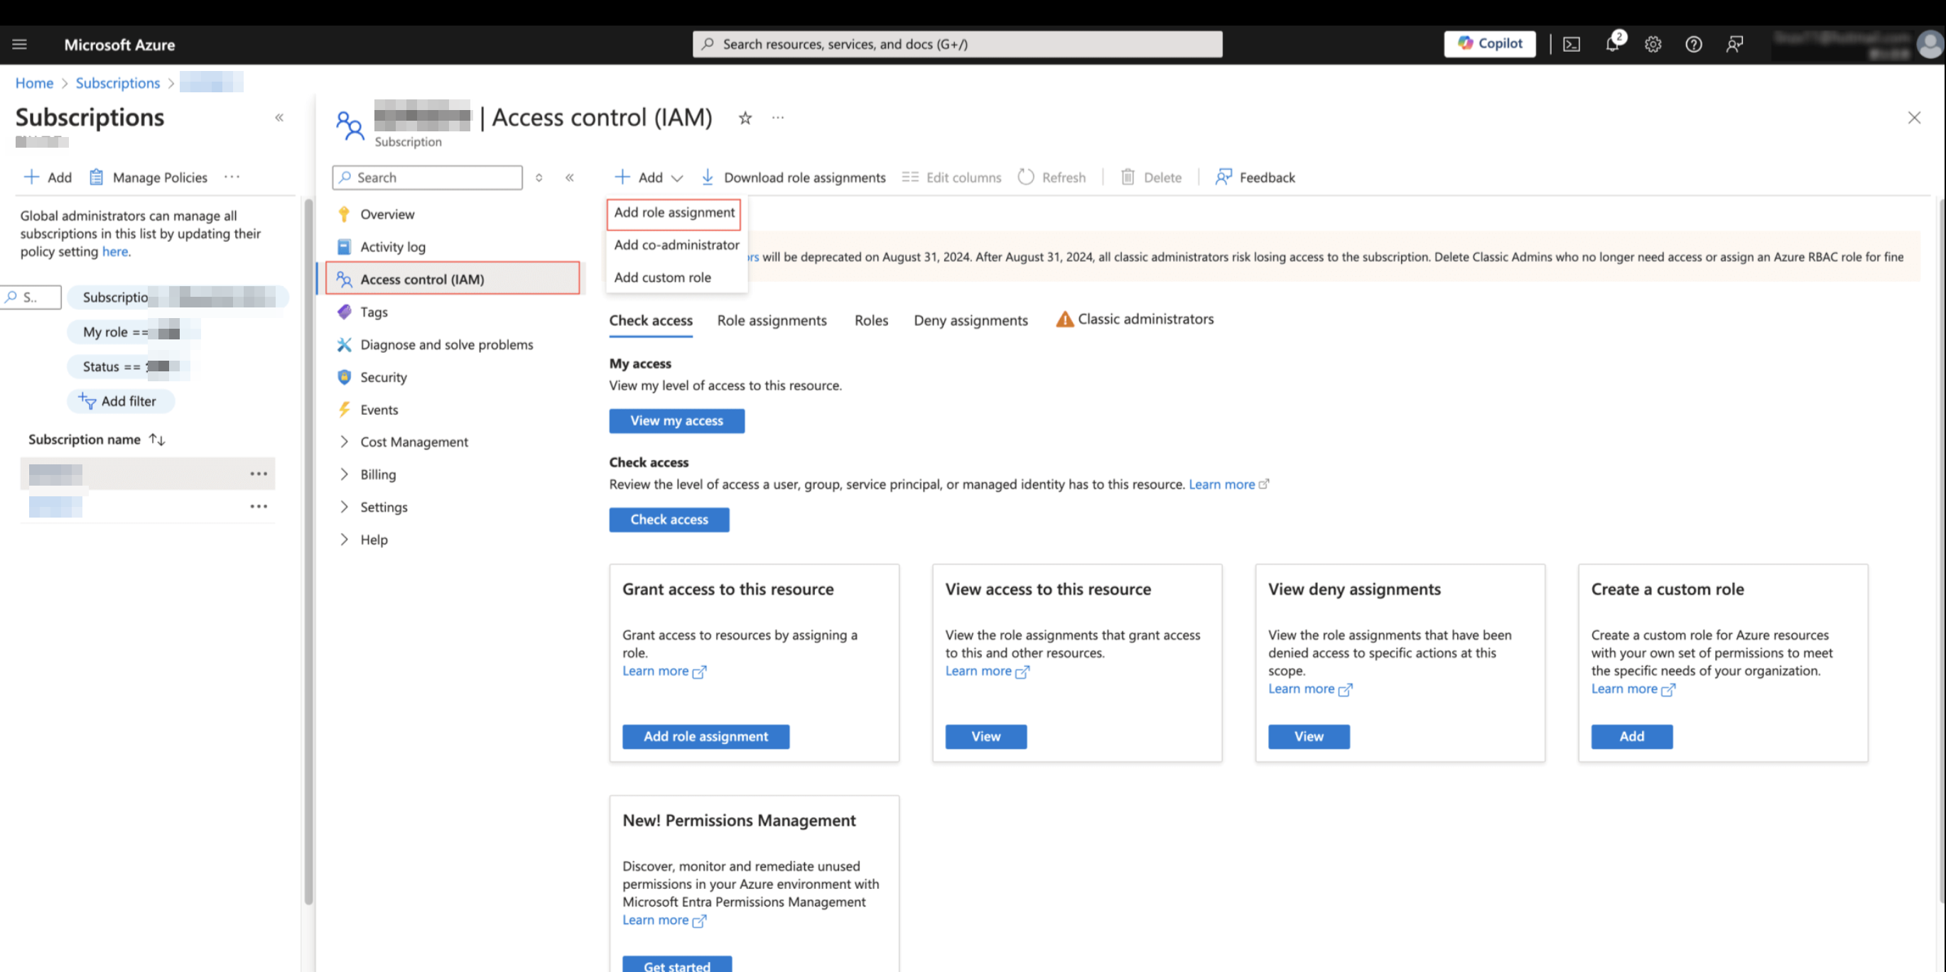Open the ellipsis menu next to the star
1946x972 pixels.
778,118
